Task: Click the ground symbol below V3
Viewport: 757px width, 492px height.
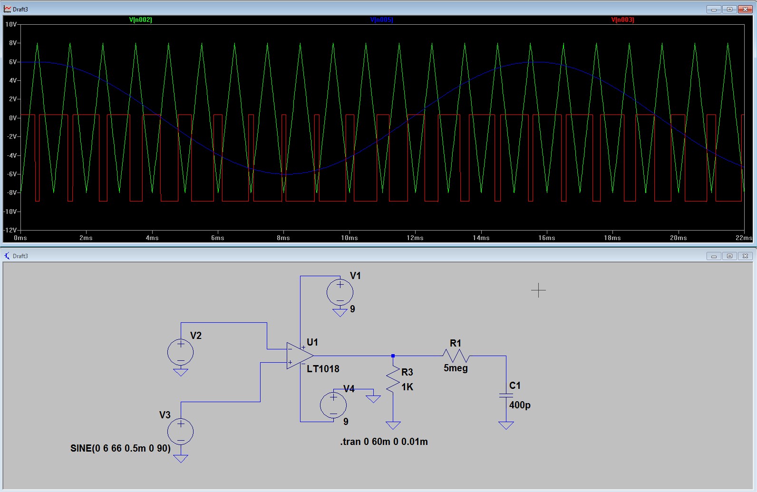Action: point(181,458)
